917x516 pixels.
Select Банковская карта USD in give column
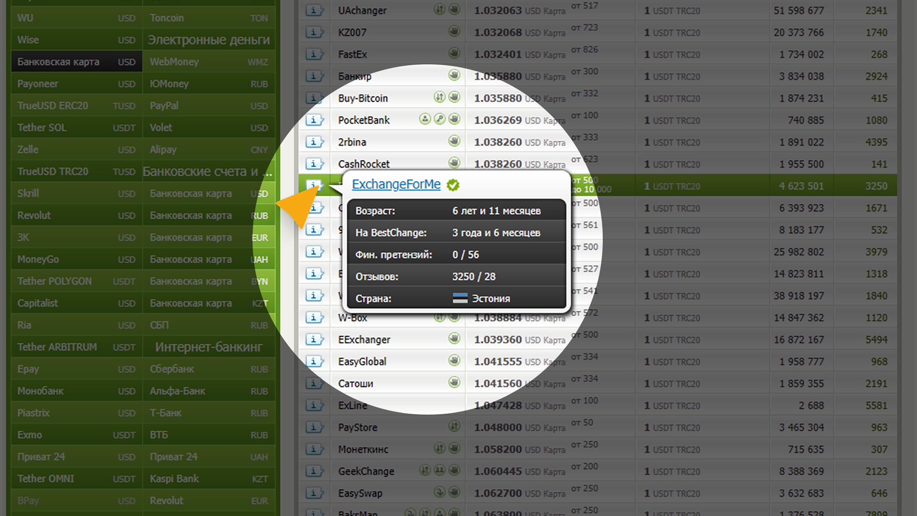tap(76, 62)
